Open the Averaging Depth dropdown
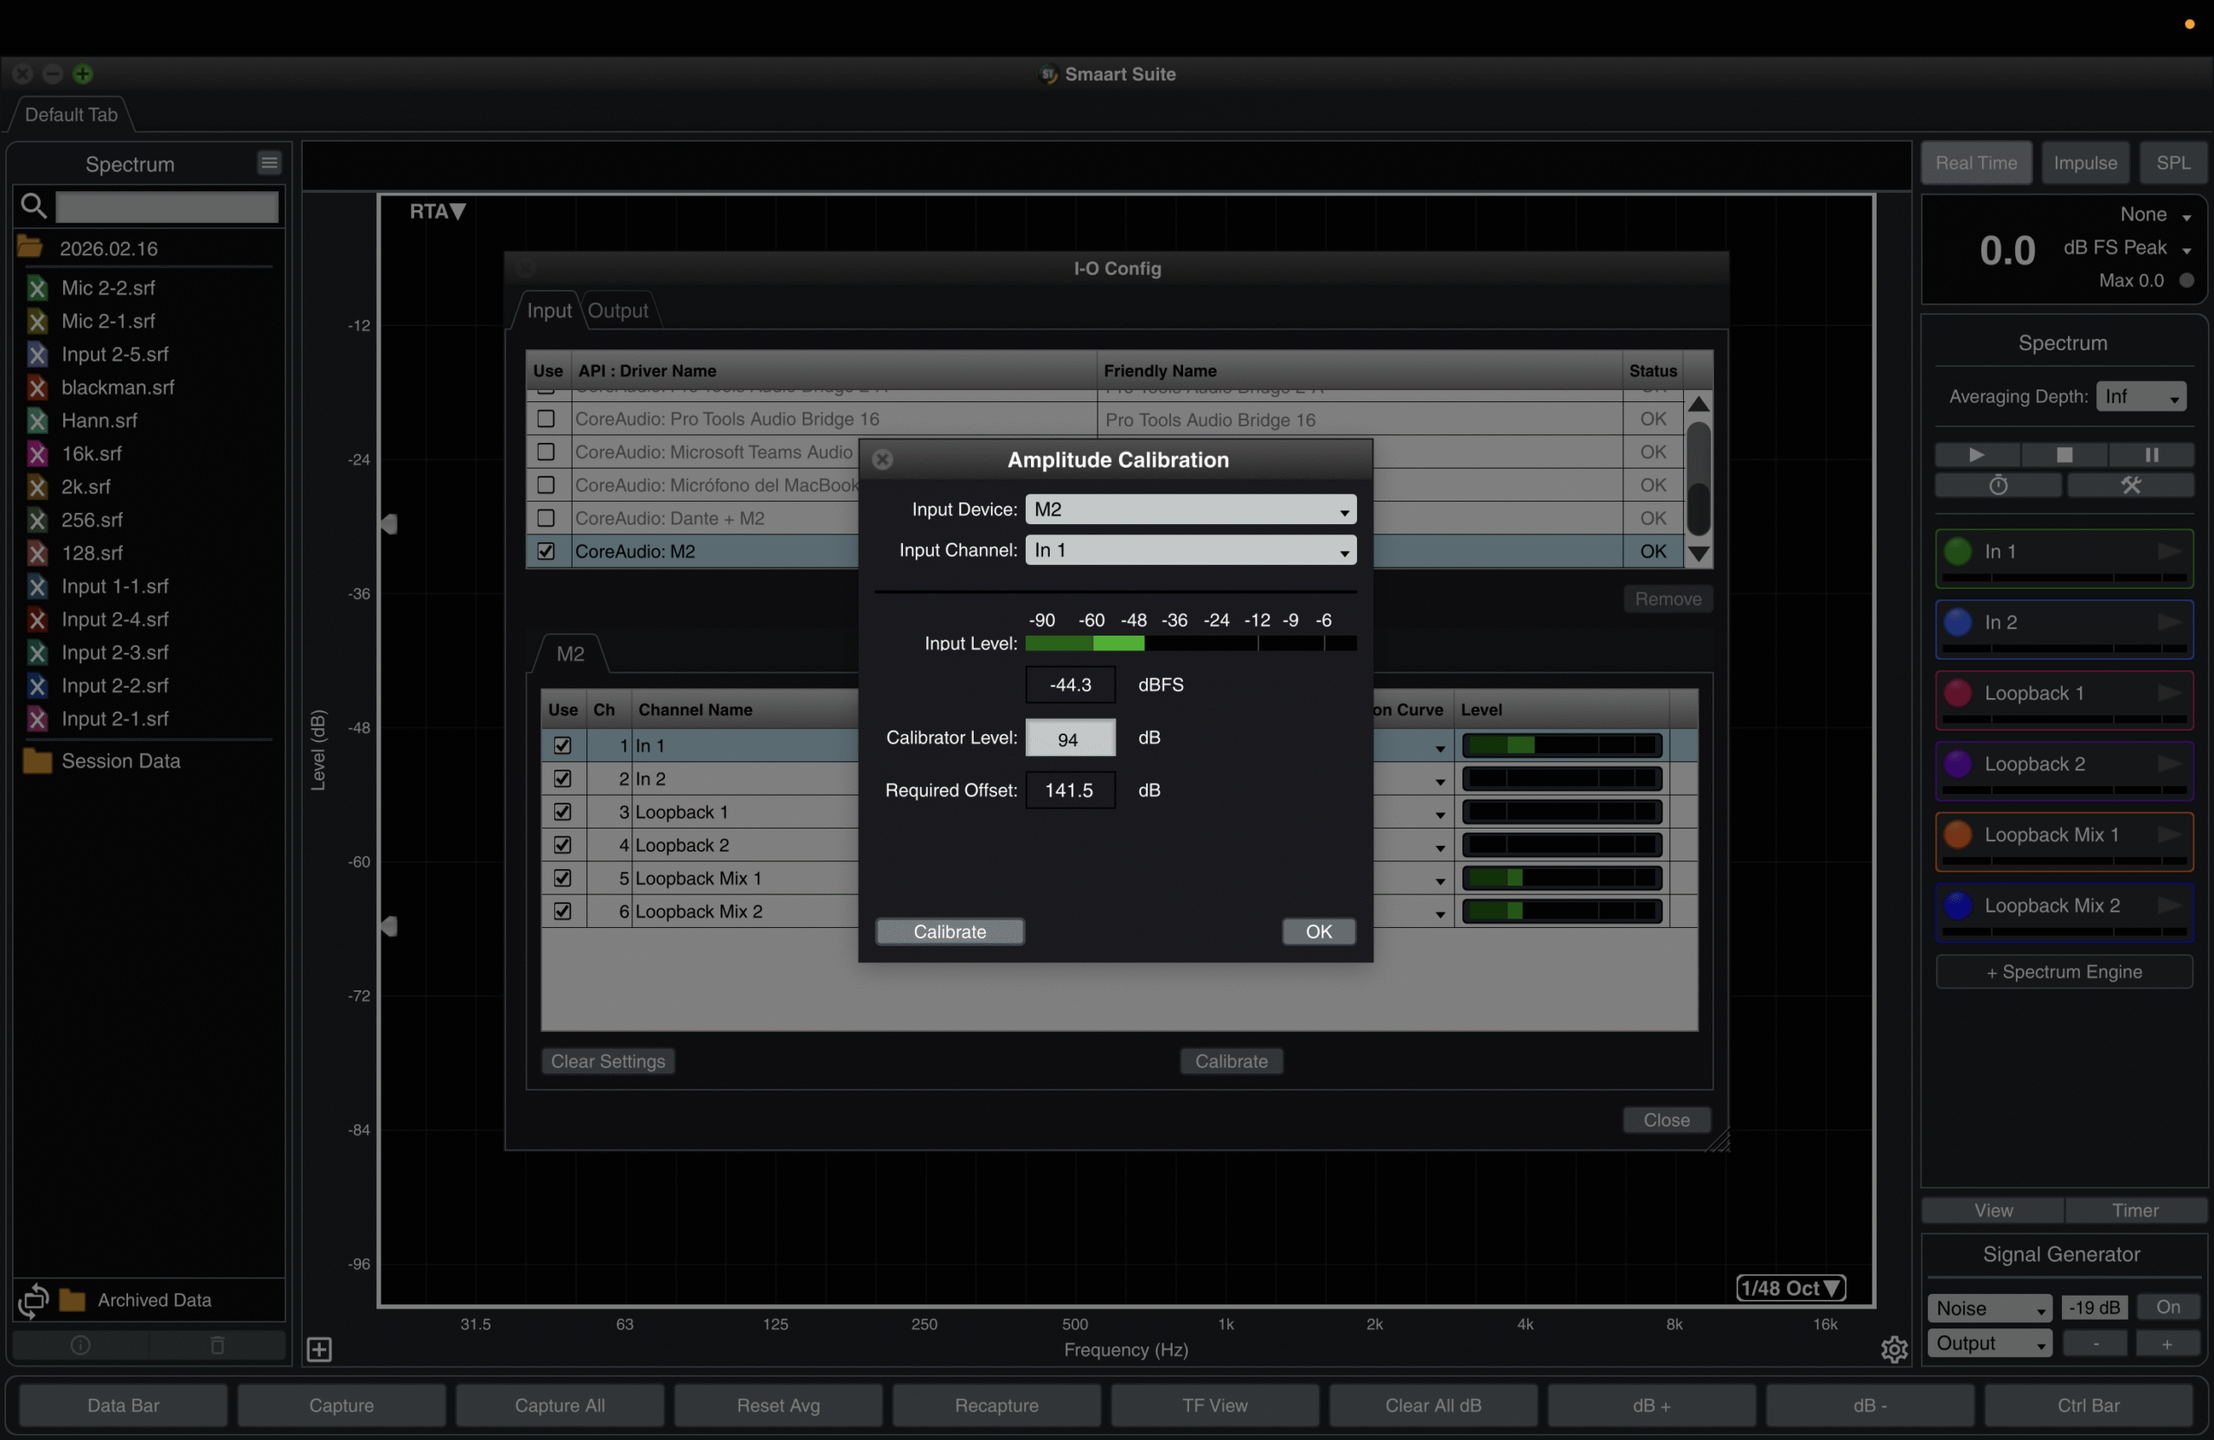2214x1440 pixels. (2140, 396)
